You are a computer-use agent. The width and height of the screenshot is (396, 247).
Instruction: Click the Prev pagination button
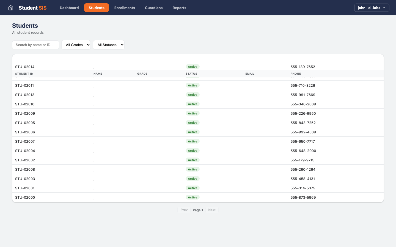[184, 210]
